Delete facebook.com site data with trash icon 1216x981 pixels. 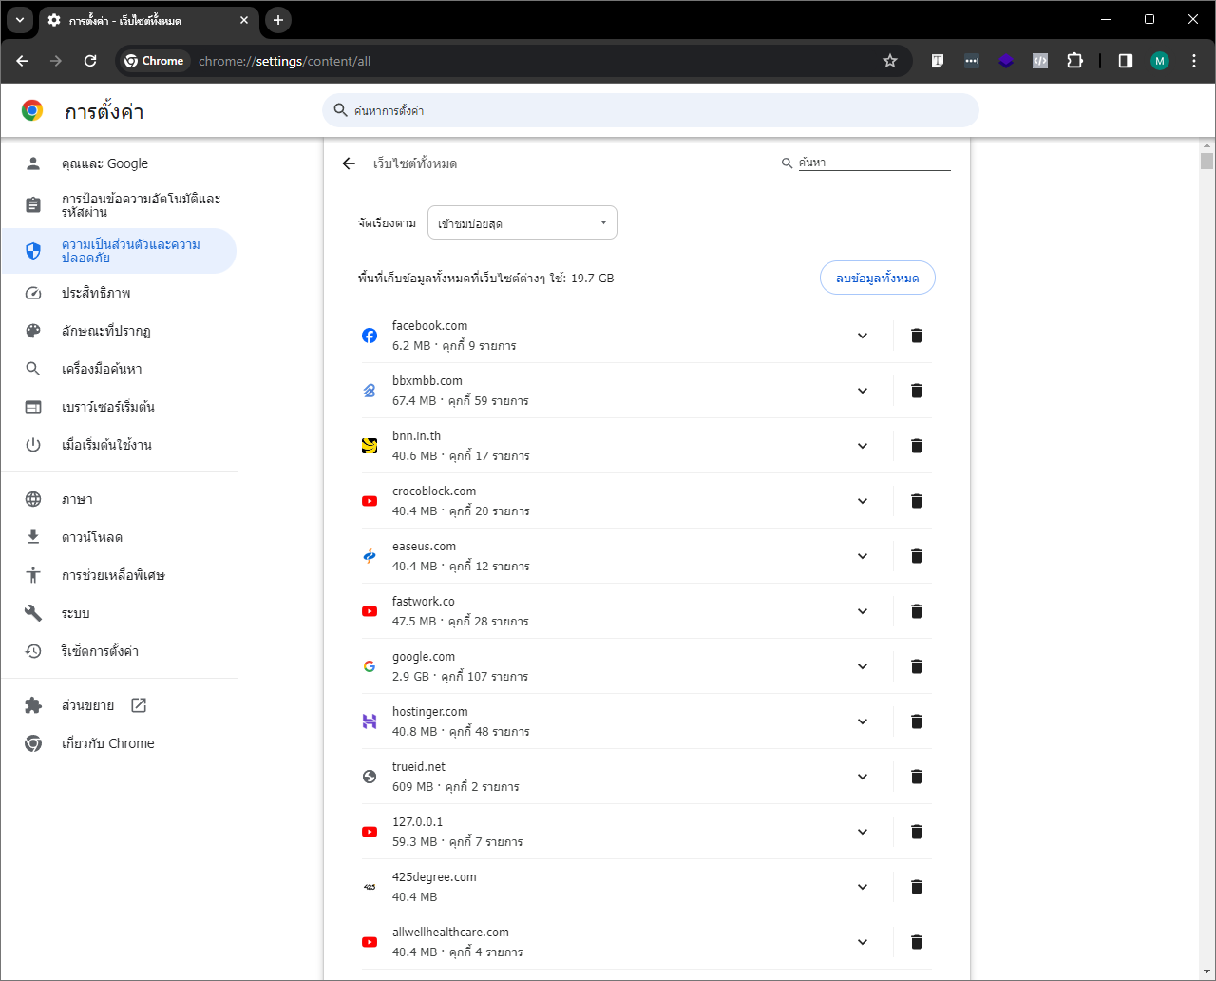(916, 336)
